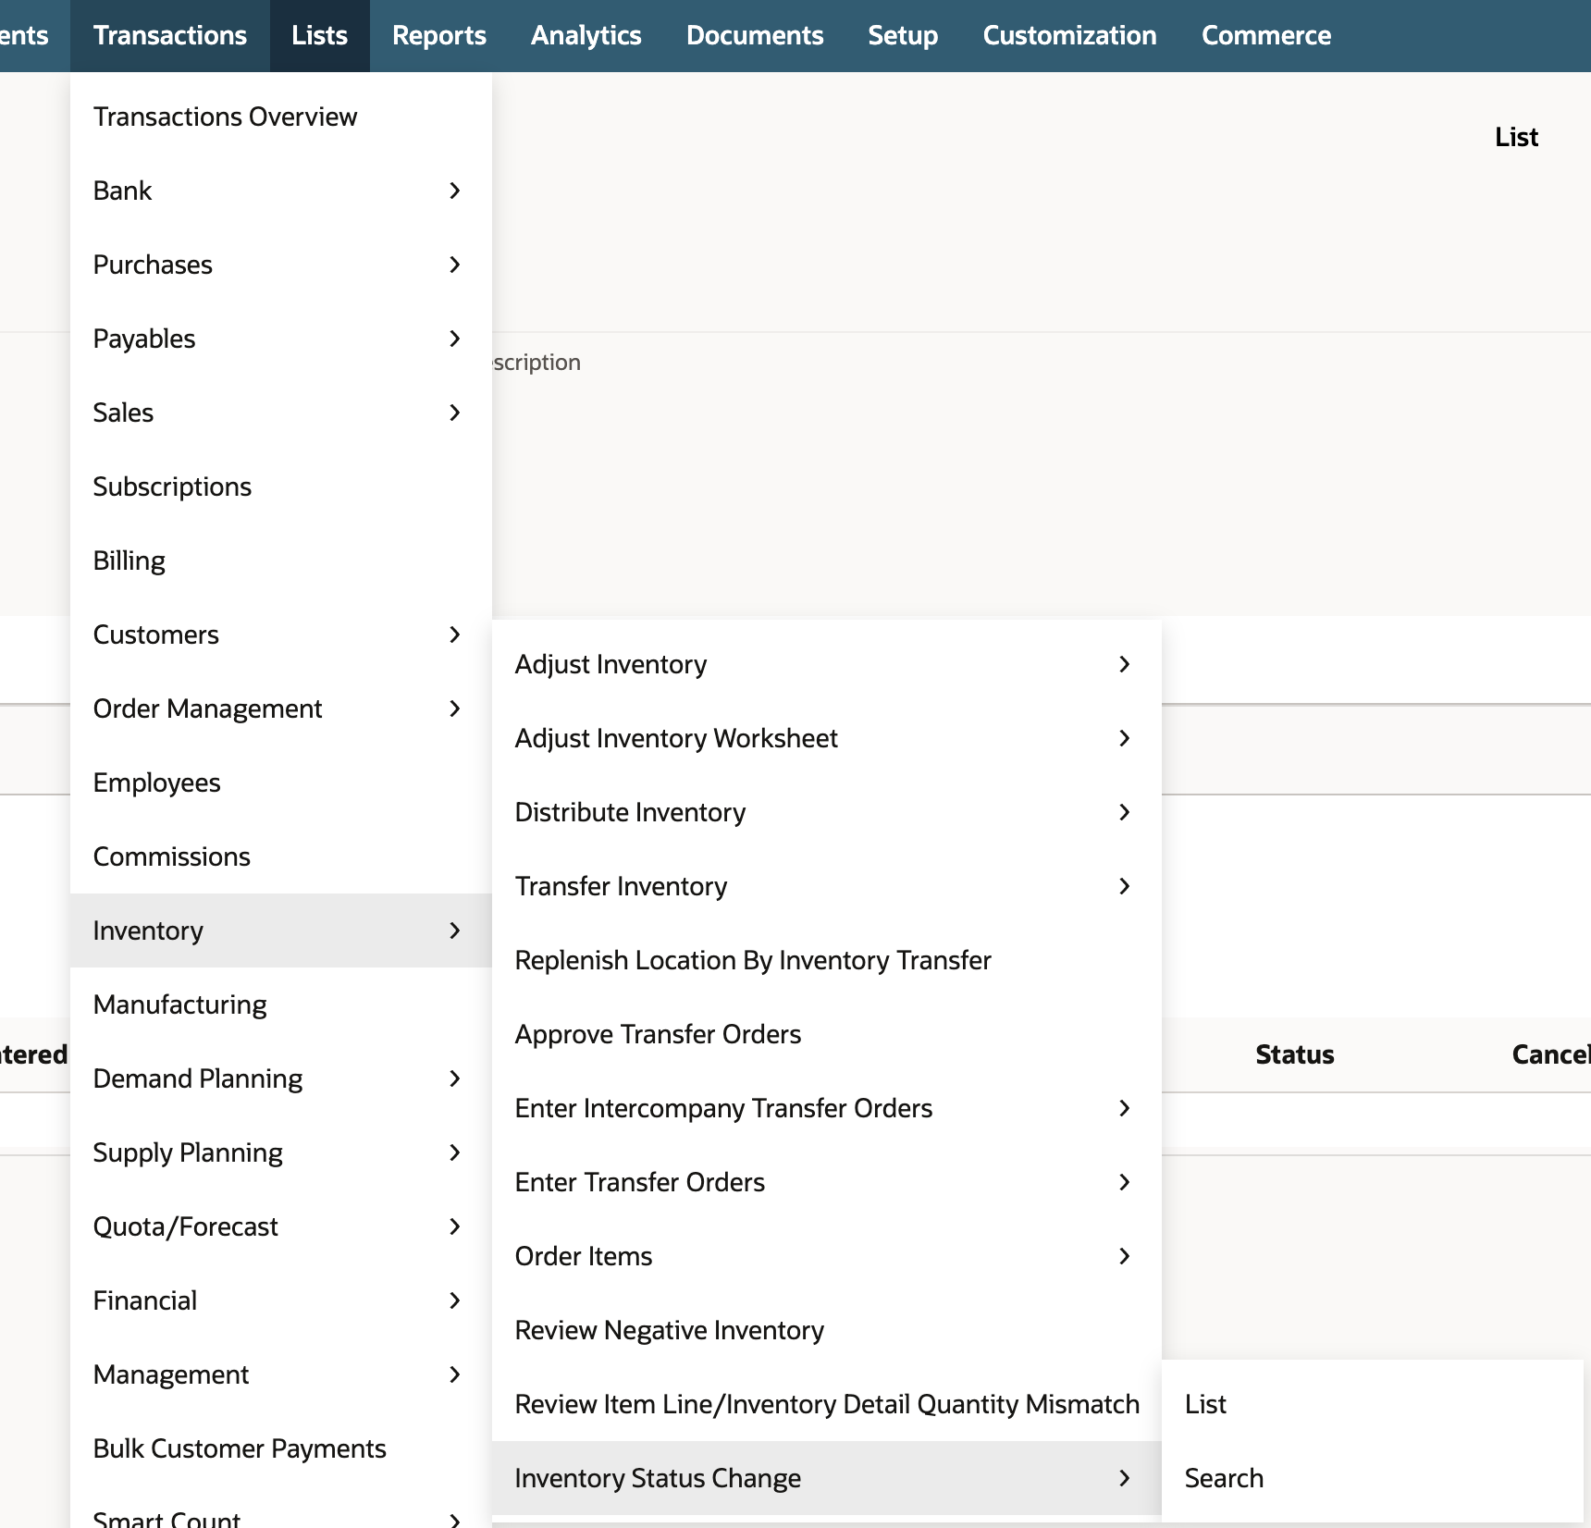Expand Enter Transfer Orders submenu

coord(827,1182)
